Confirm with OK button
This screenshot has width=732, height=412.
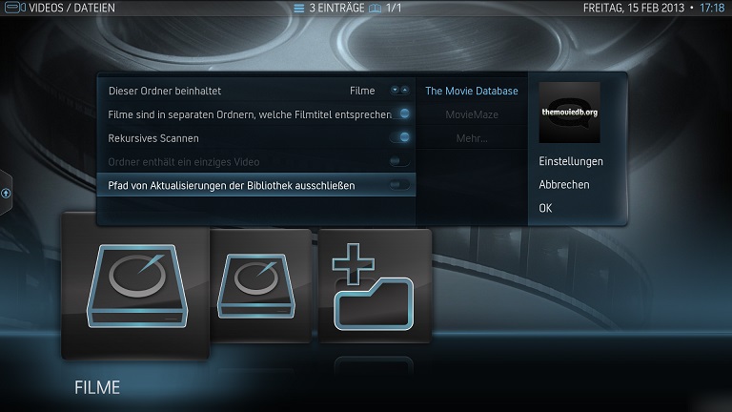coord(545,208)
